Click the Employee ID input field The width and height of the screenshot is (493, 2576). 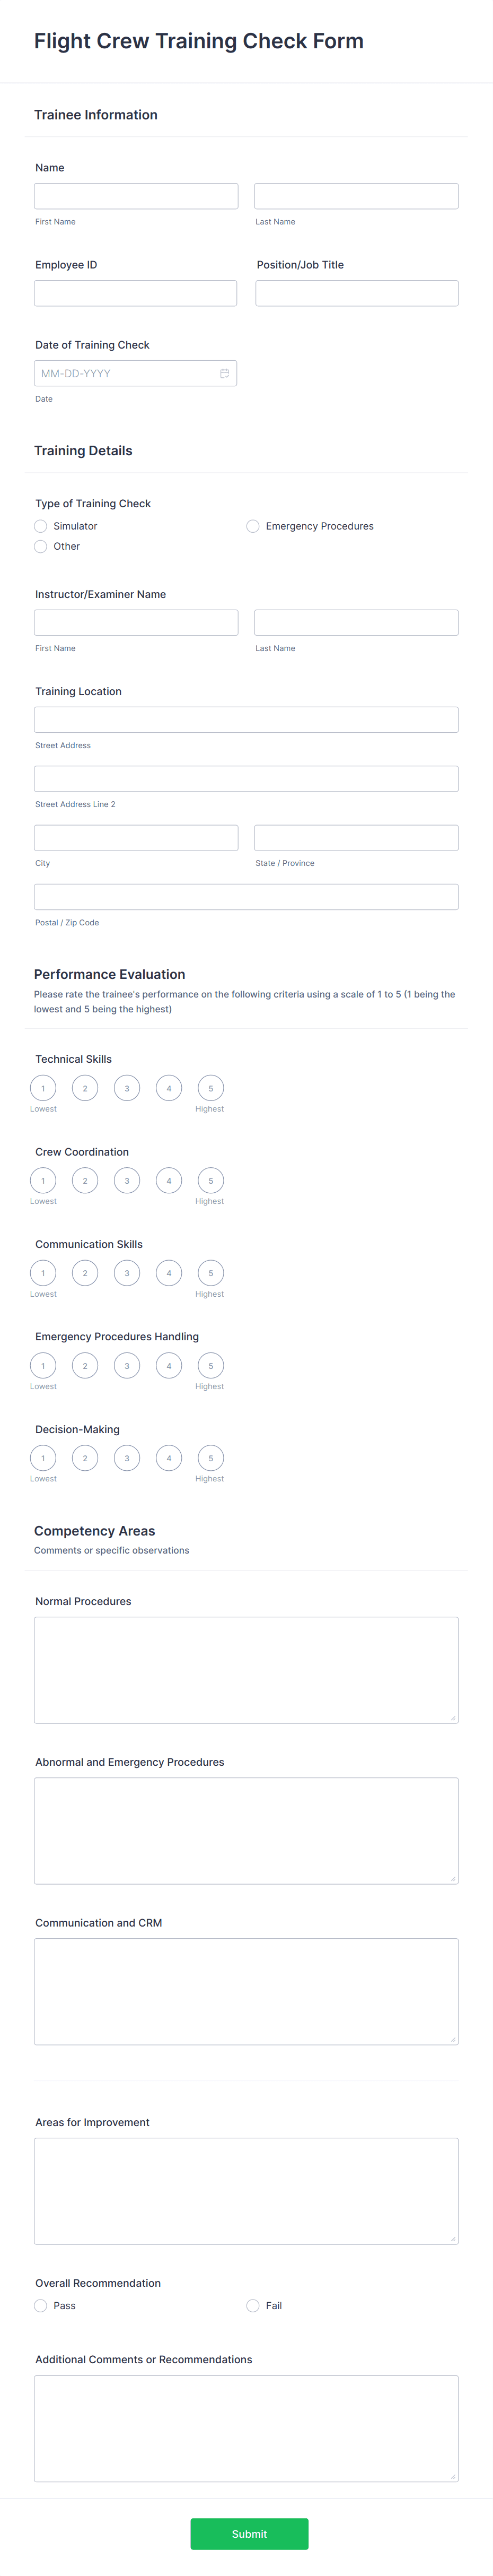[135, 292]
